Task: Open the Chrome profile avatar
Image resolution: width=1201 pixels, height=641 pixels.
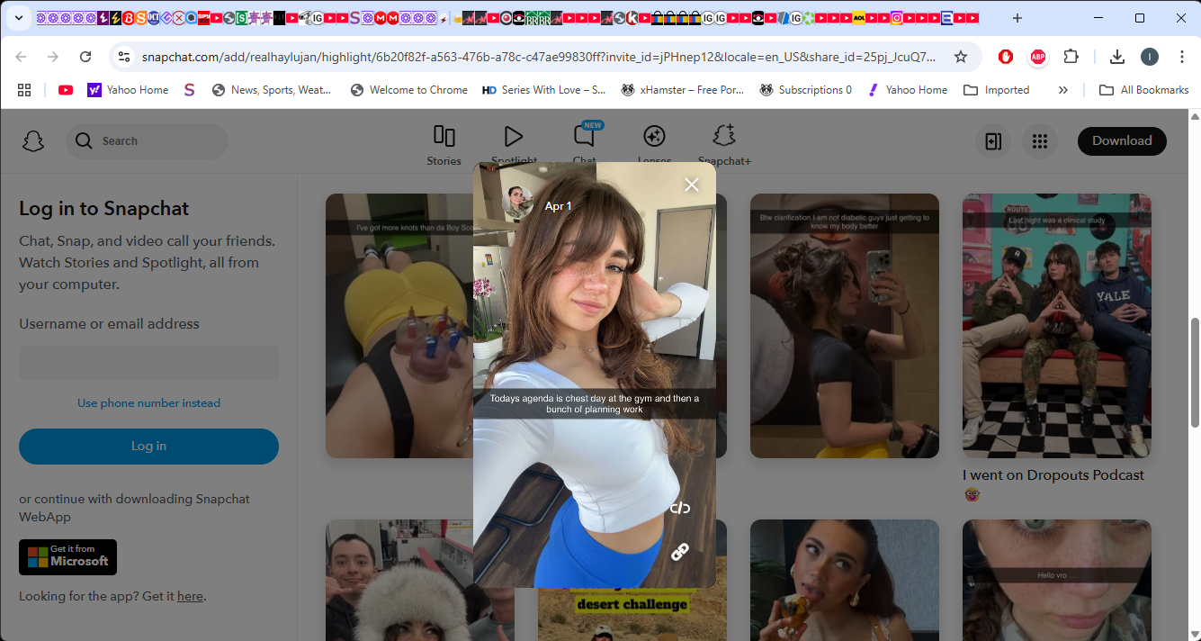Action: [x=1150, y=57]
